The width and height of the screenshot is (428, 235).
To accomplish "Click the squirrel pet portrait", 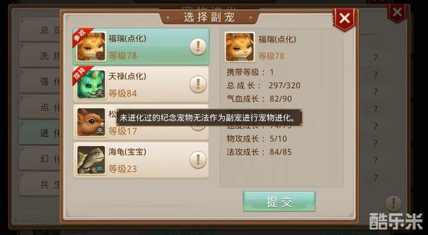I will (x=91, y=122).
